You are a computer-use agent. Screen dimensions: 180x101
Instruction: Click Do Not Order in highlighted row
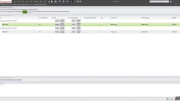click(78, 24)
